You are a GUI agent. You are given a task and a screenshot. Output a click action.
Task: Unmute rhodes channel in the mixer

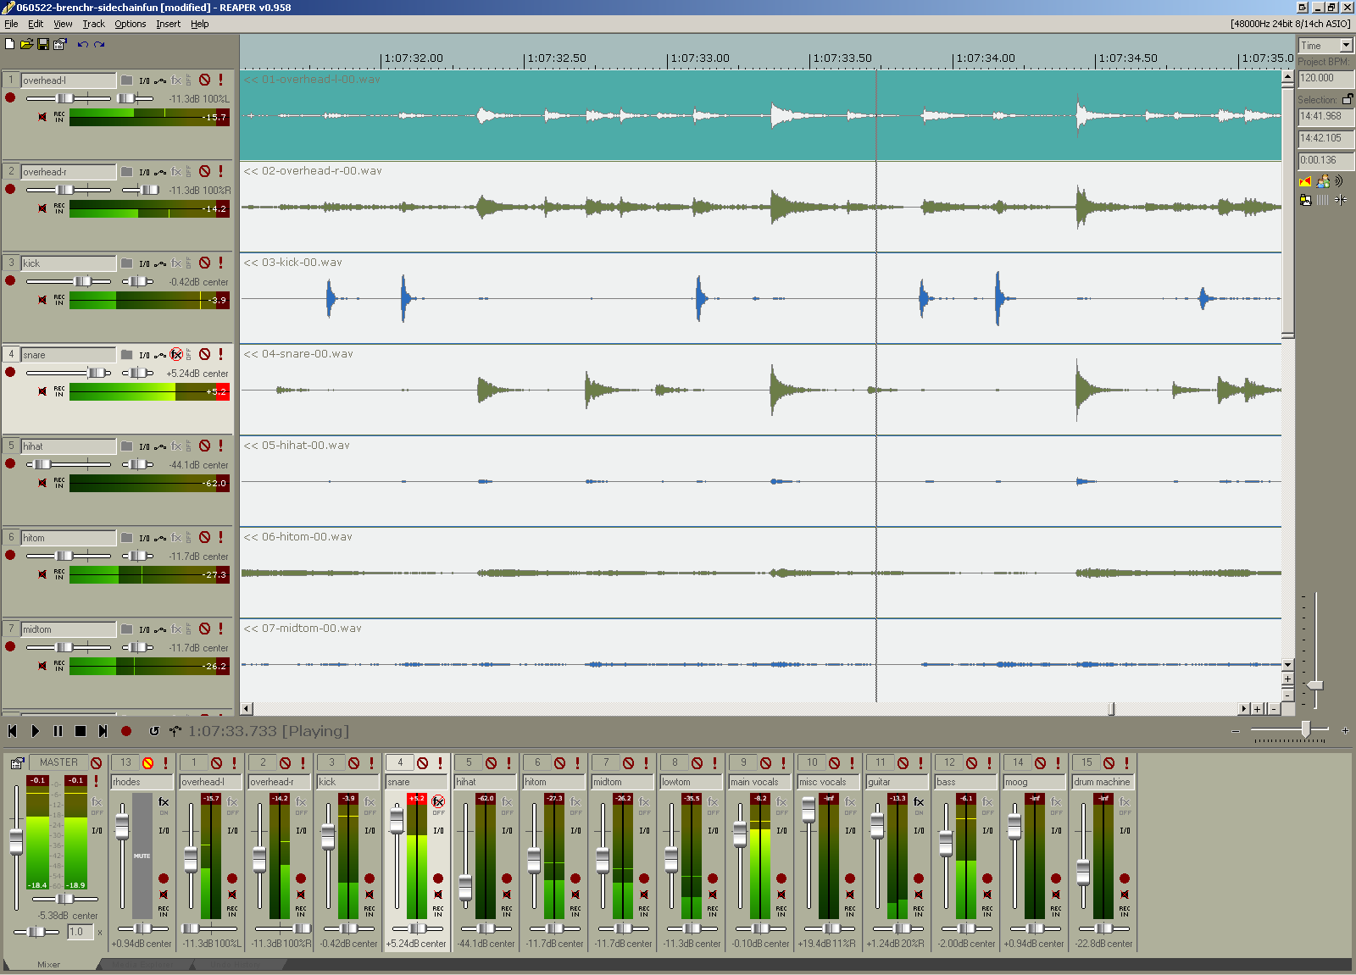pos(147,763)
